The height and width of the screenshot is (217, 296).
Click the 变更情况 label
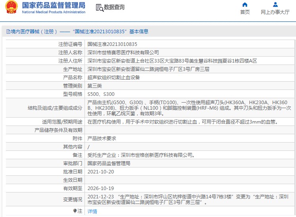(73, 199)
